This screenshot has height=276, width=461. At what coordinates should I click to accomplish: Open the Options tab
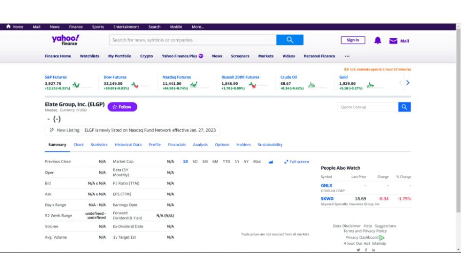(222, 145)
